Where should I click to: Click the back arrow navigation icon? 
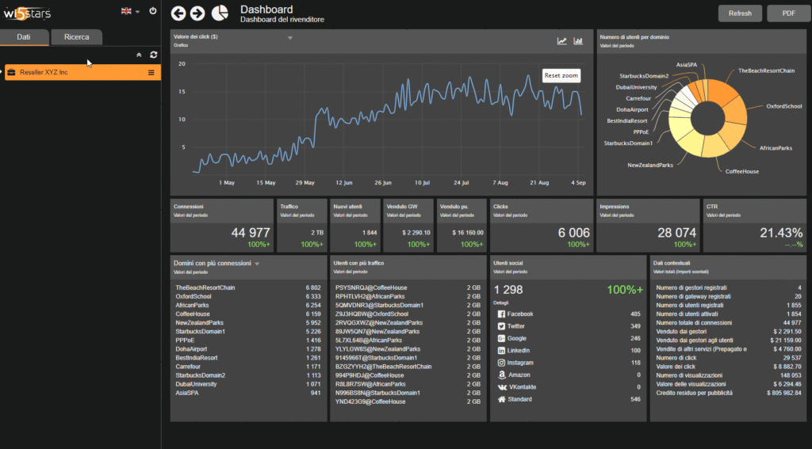[x=178, y=13]
